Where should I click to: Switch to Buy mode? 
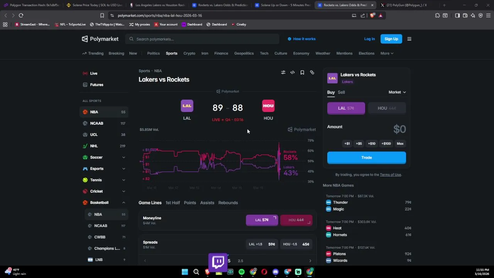tap(331, 92)
